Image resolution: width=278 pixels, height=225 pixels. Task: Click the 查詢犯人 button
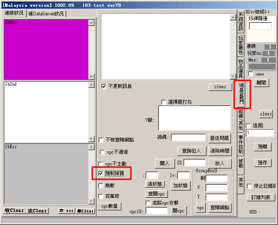coord(192,151)
